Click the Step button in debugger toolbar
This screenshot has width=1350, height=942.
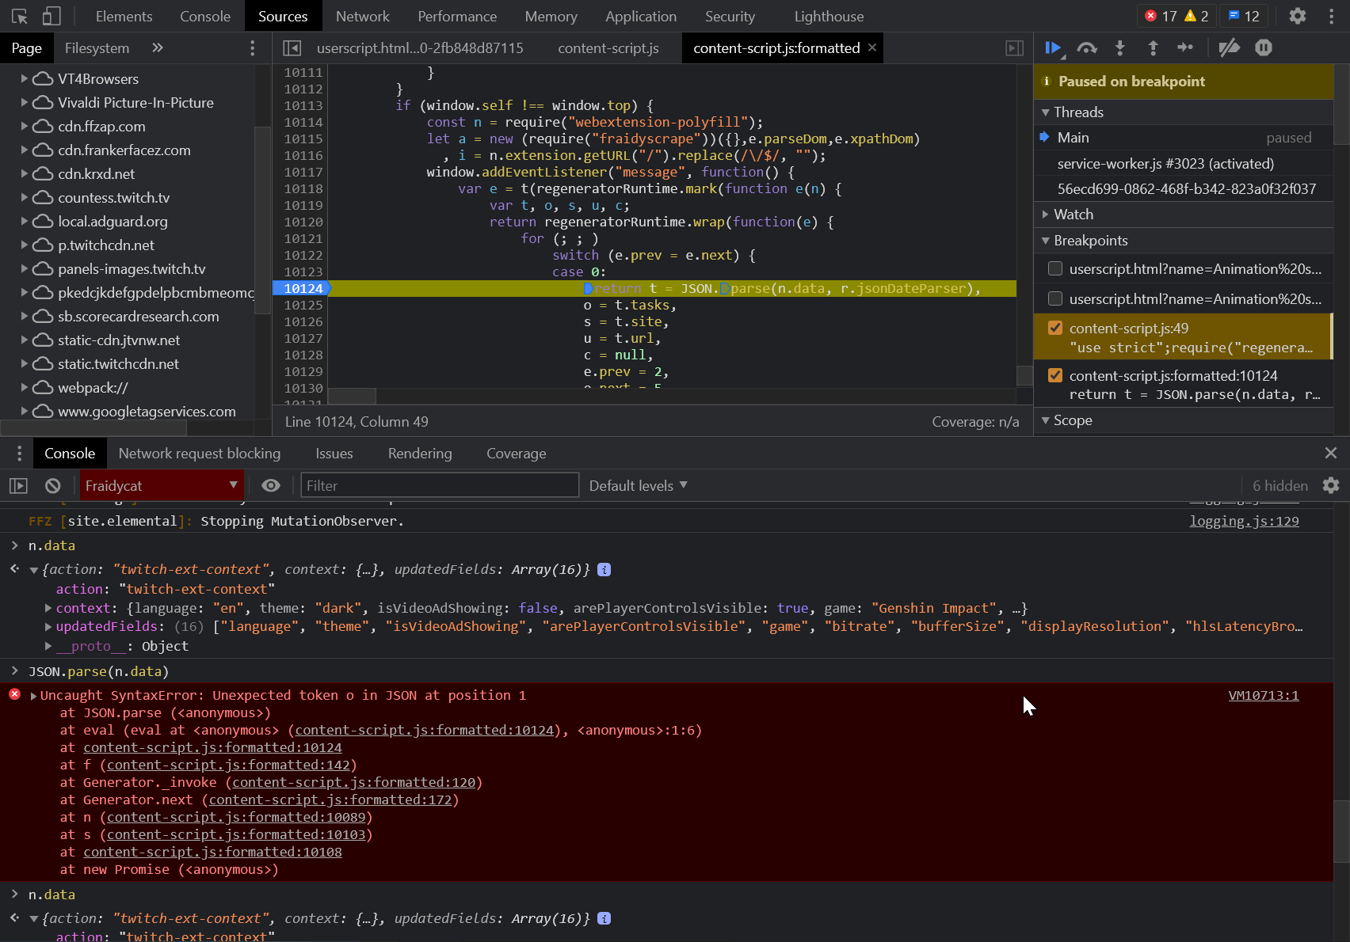(x=1185, y=48)
